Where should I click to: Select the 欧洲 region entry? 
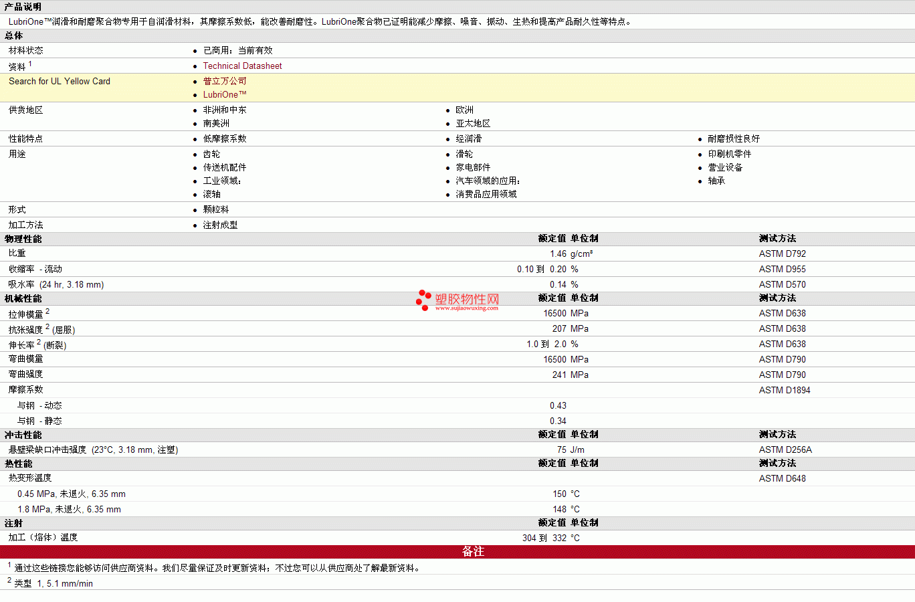pos(464,110)
